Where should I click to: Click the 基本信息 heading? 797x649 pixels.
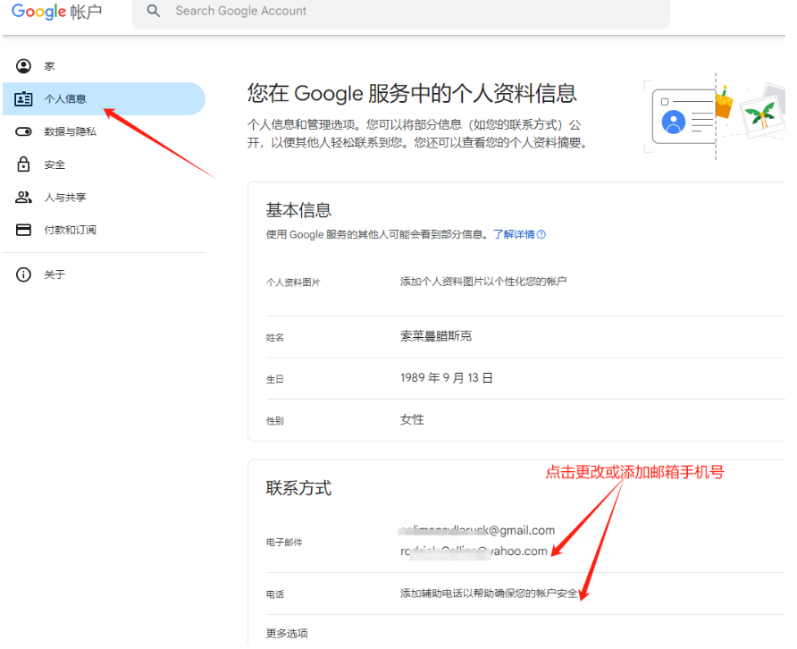click(298, 210)
